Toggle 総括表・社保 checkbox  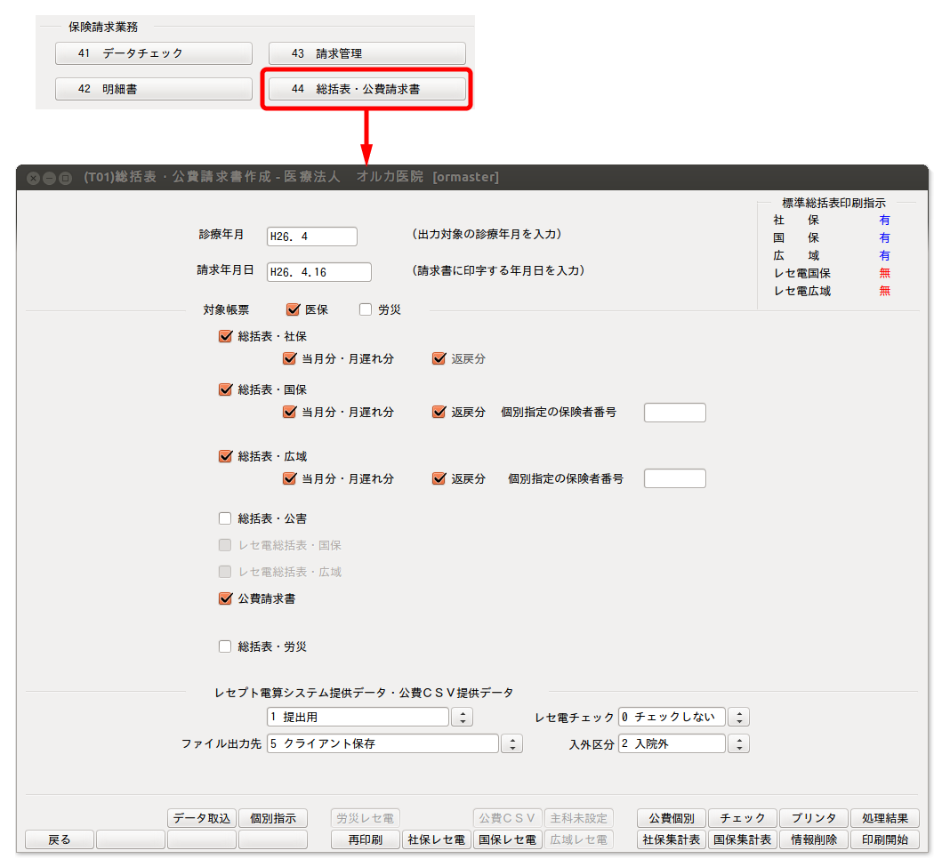(225, 336)
